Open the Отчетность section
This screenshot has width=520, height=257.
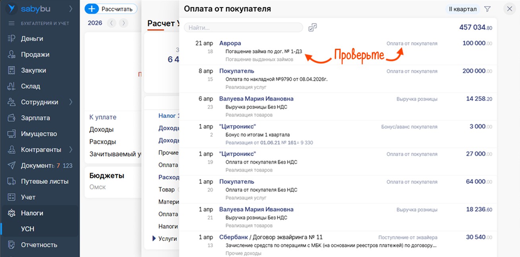(39, 245)
